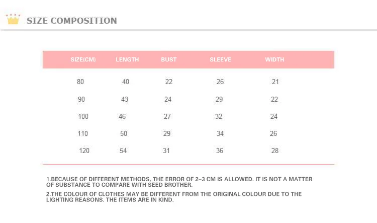The height and width of the screenshot is (223, 377).
Task: Click bust value 27
Action: coord(167,116)
